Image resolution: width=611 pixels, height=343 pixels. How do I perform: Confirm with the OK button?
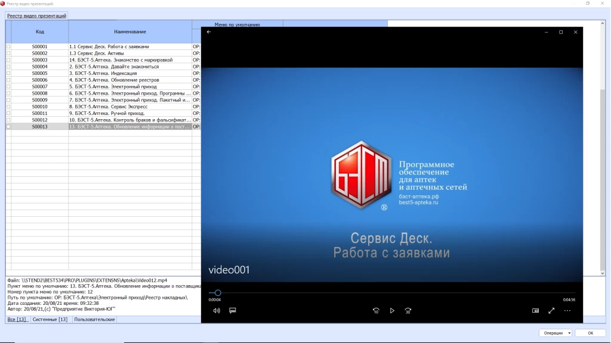(x=590, y=333)
